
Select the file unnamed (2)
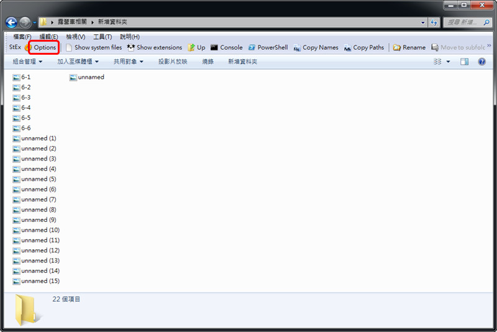coord(34,149)
